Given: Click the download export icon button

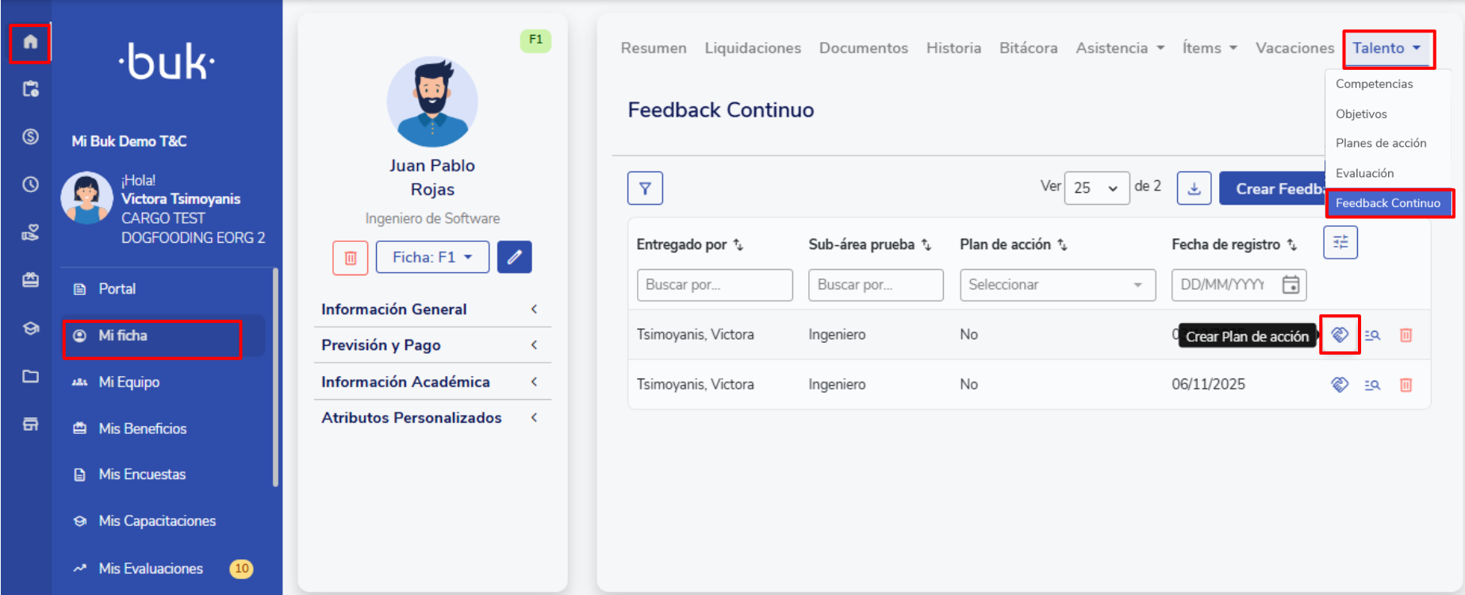Looking at the screenshot, I should [1194, 188].
